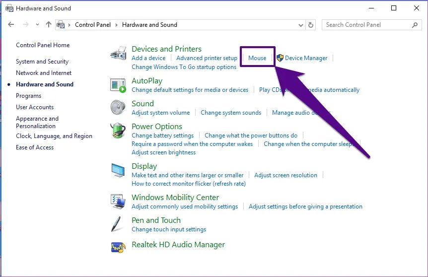Adjust settings before giving a presentation
The width and height of the screenshot is (428, 277).
(x=305, y=207)
